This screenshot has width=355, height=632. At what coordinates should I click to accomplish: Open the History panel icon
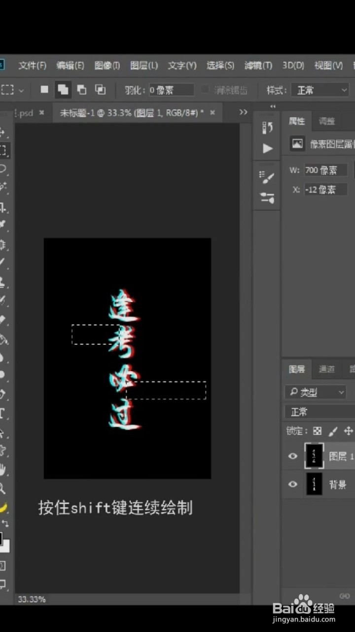268,128
